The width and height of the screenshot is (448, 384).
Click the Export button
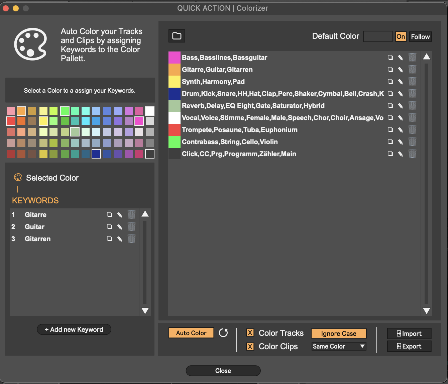(x=409, y=347)
